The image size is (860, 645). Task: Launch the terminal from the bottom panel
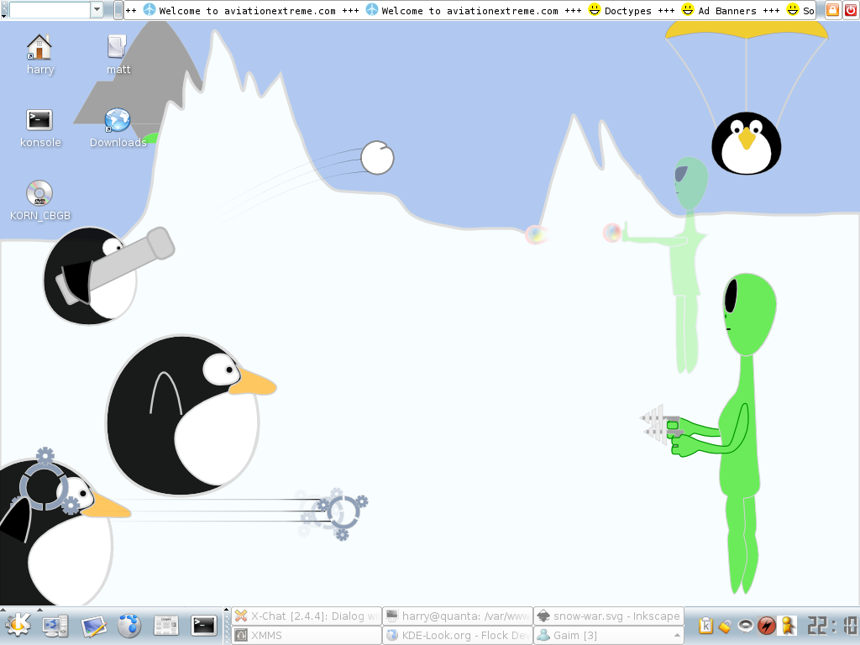coord(203,626)
